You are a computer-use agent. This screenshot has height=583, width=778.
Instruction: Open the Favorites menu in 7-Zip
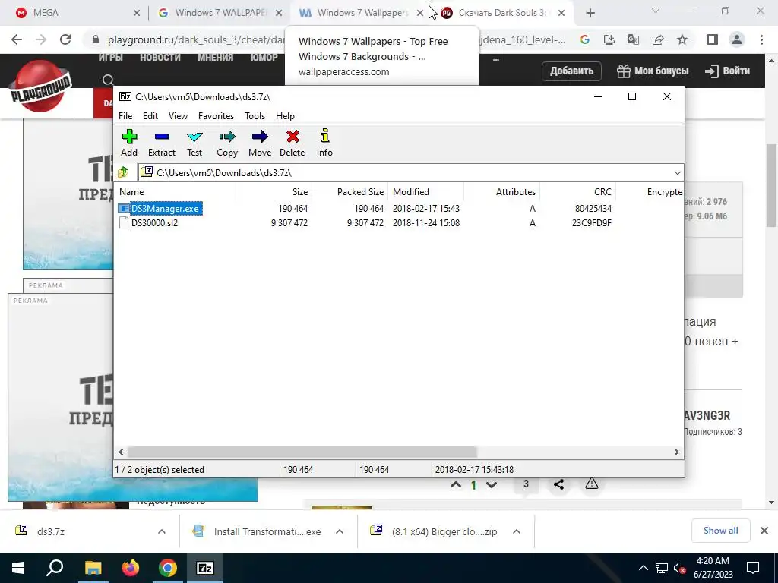pyautogui.click(x=216, y=116)
